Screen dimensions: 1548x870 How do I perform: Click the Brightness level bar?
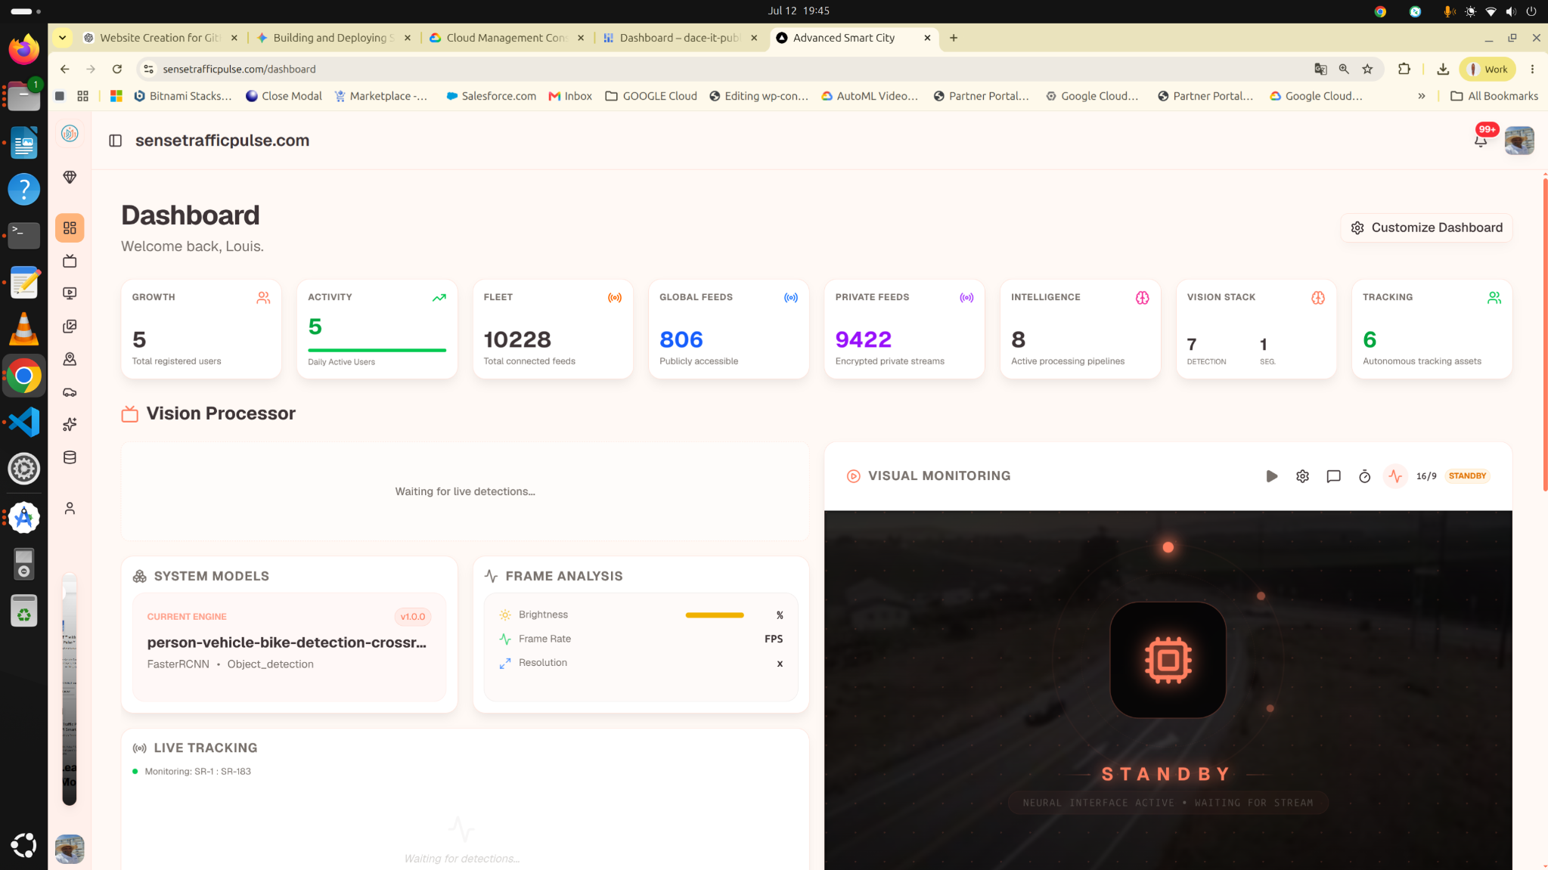pyautogui.click(x=715, y=615)
